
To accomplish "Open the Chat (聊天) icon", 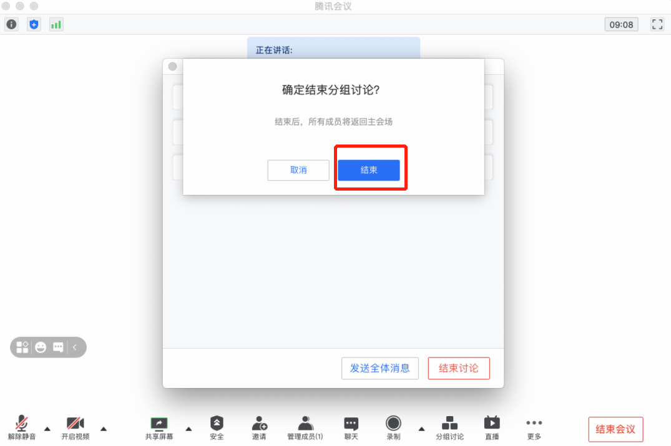I will pos(351,428).
